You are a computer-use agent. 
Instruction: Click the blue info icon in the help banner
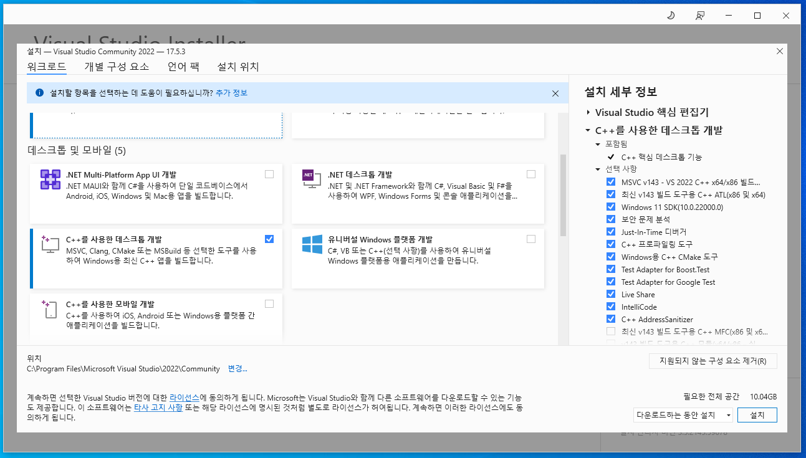[x=39, y=93]
